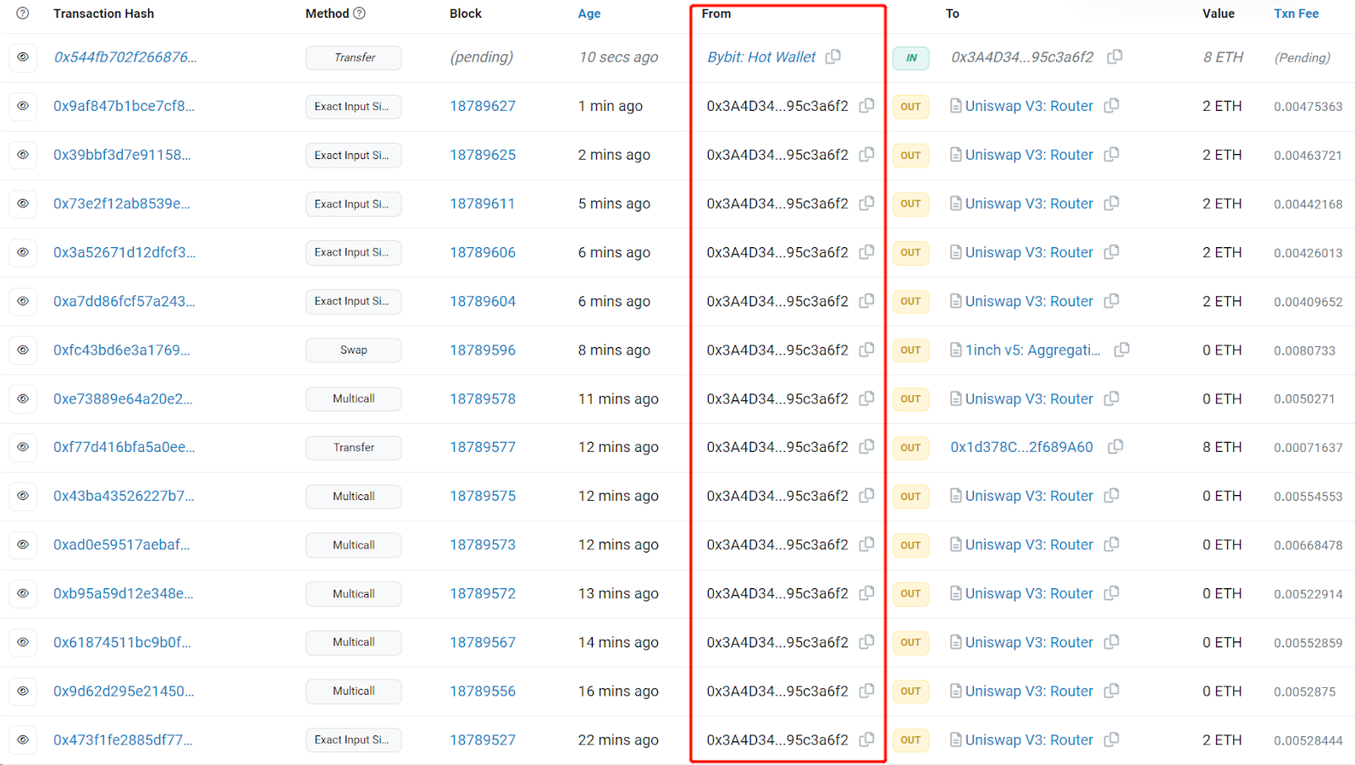Copy the recipient address 0x1d378C...2f689A60
Viewport: 1355px width, 765px height.
pyautogui.click(x=1115, y=447)
